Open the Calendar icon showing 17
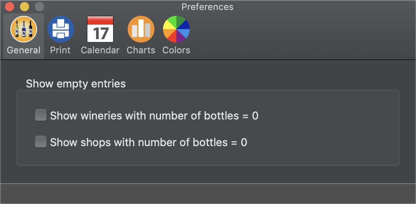This screenshot has width=416, height=204. (100, 29)
